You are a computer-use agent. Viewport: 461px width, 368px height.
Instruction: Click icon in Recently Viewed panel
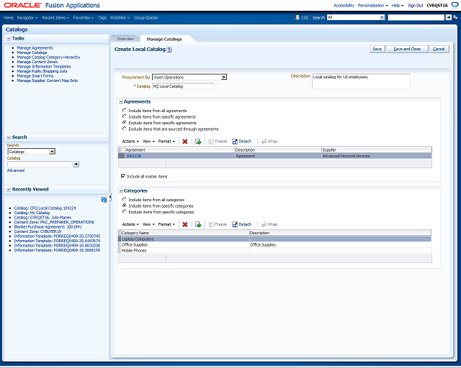click(x=104, y=200)
